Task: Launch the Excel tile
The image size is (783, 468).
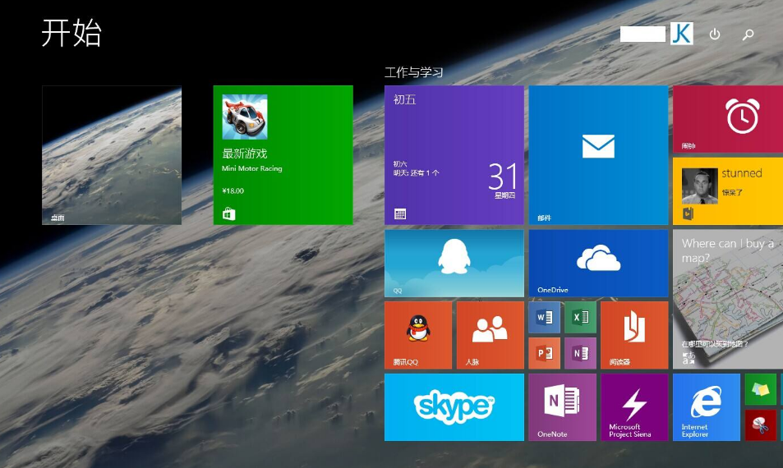Action: tap(580, 317)
